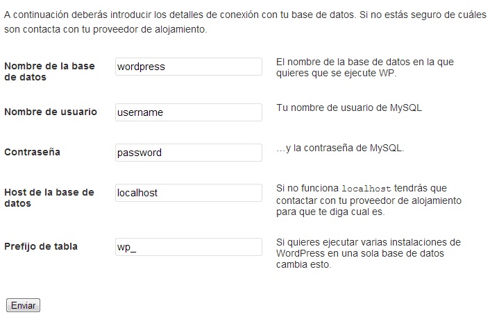Click 'cambia esto.' in the table prefix description
The height and width of the screenshot is (317, 490).
303,265
